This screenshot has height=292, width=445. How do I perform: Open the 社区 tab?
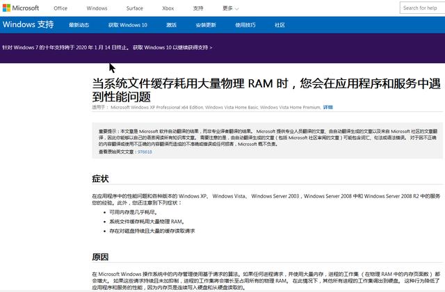pos(280,25)
